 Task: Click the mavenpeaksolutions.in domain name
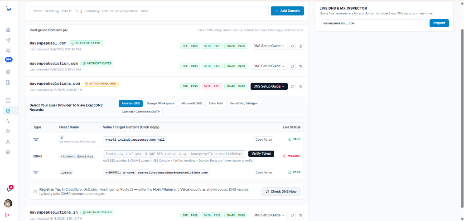click(53, 212)
